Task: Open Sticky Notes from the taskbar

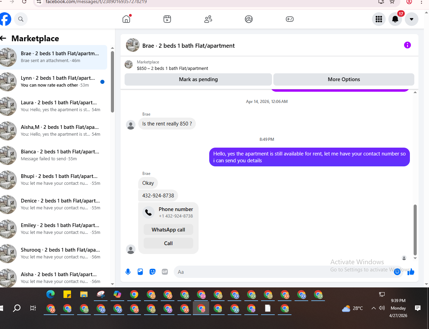Action: click(x=67, y=294)
